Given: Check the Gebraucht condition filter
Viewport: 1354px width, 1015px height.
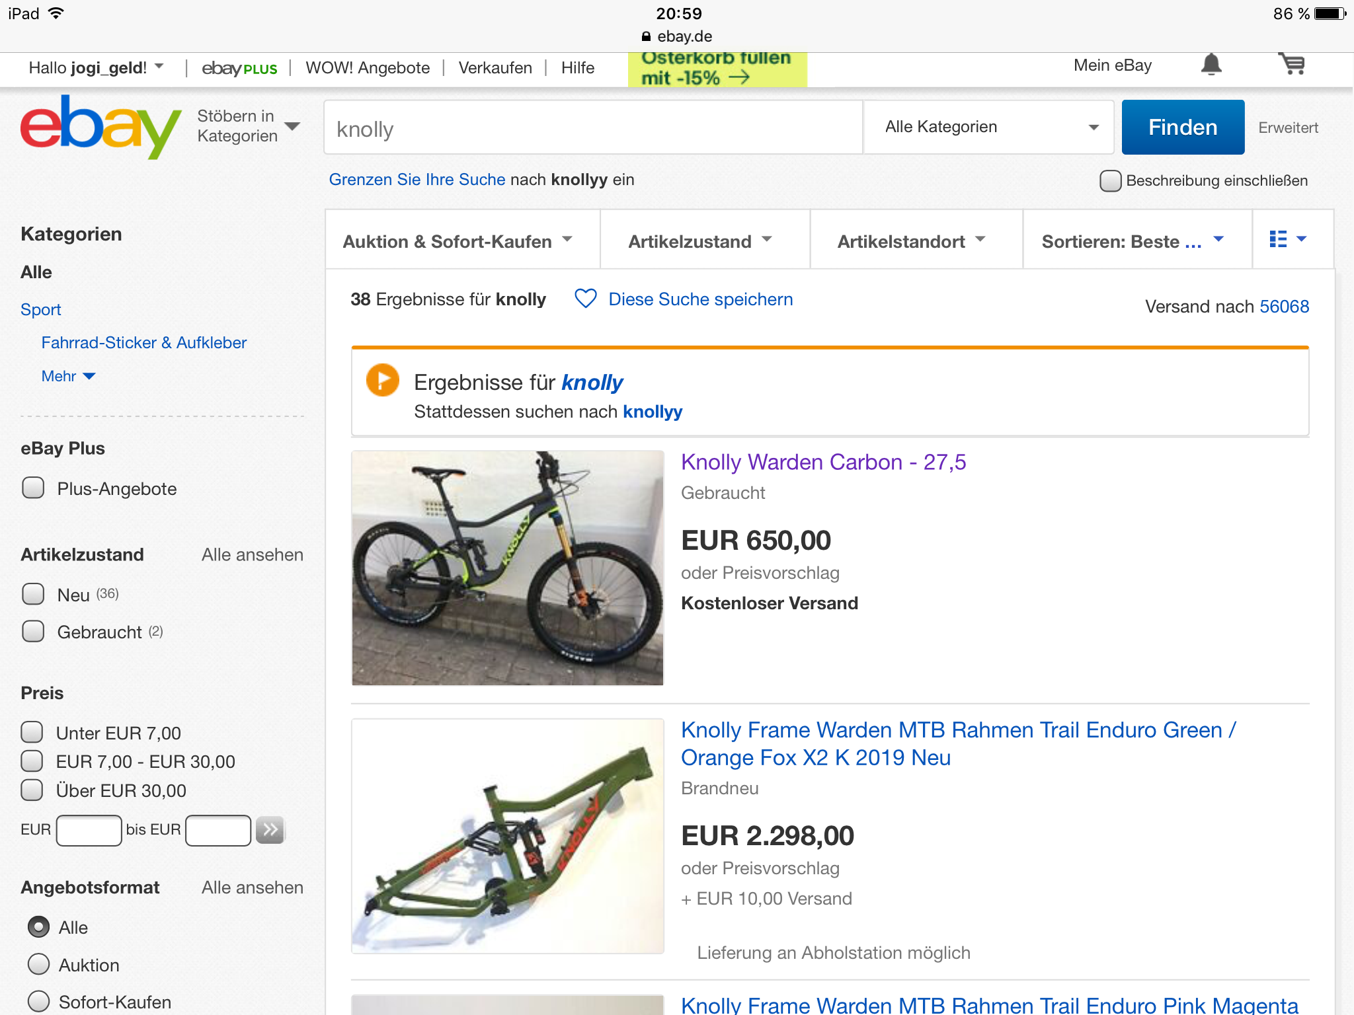Looking at the screenshot, I should (x=33, y=632).
